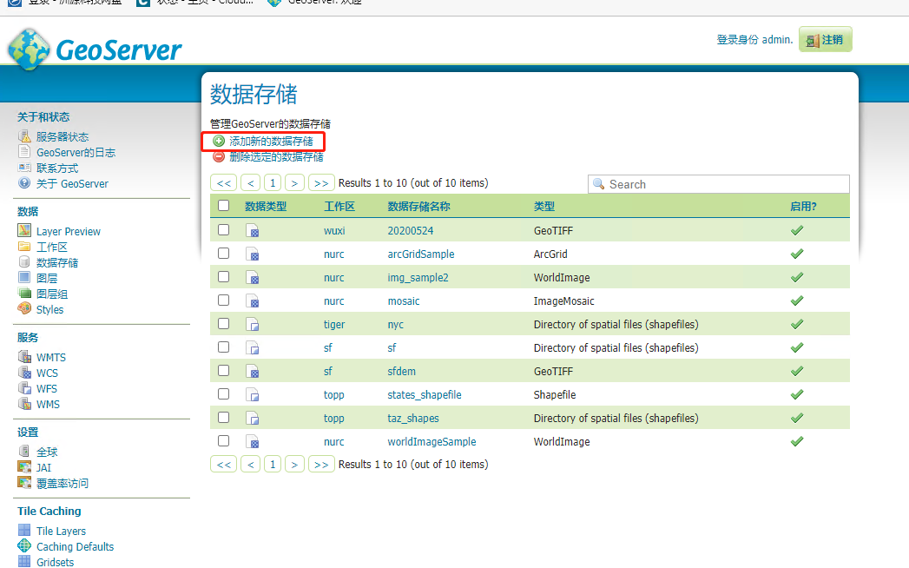This screenshot has height=568, width=909.
Task: Select the checkbox for the states_shapefile row
Action: click(224, 394)
